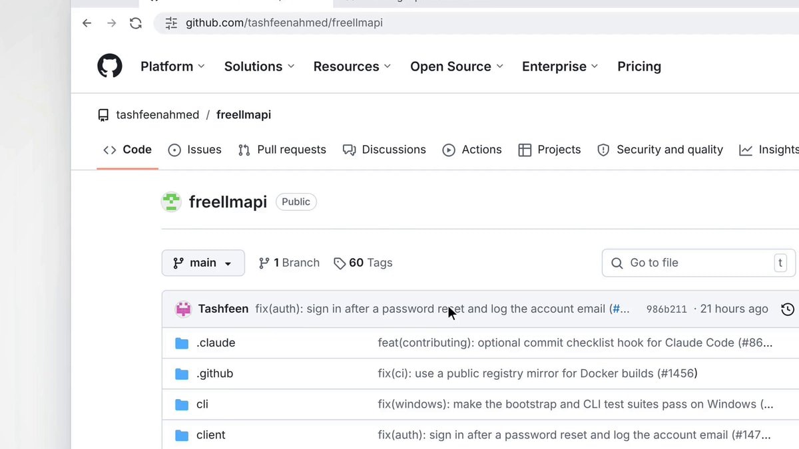Open the .claude folder
Image resolution: width=799 pixels, height=449 pixels.
(x=216, y=343)
